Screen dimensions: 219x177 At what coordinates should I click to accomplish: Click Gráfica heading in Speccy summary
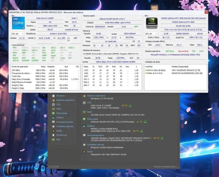[x=91, y=126]
